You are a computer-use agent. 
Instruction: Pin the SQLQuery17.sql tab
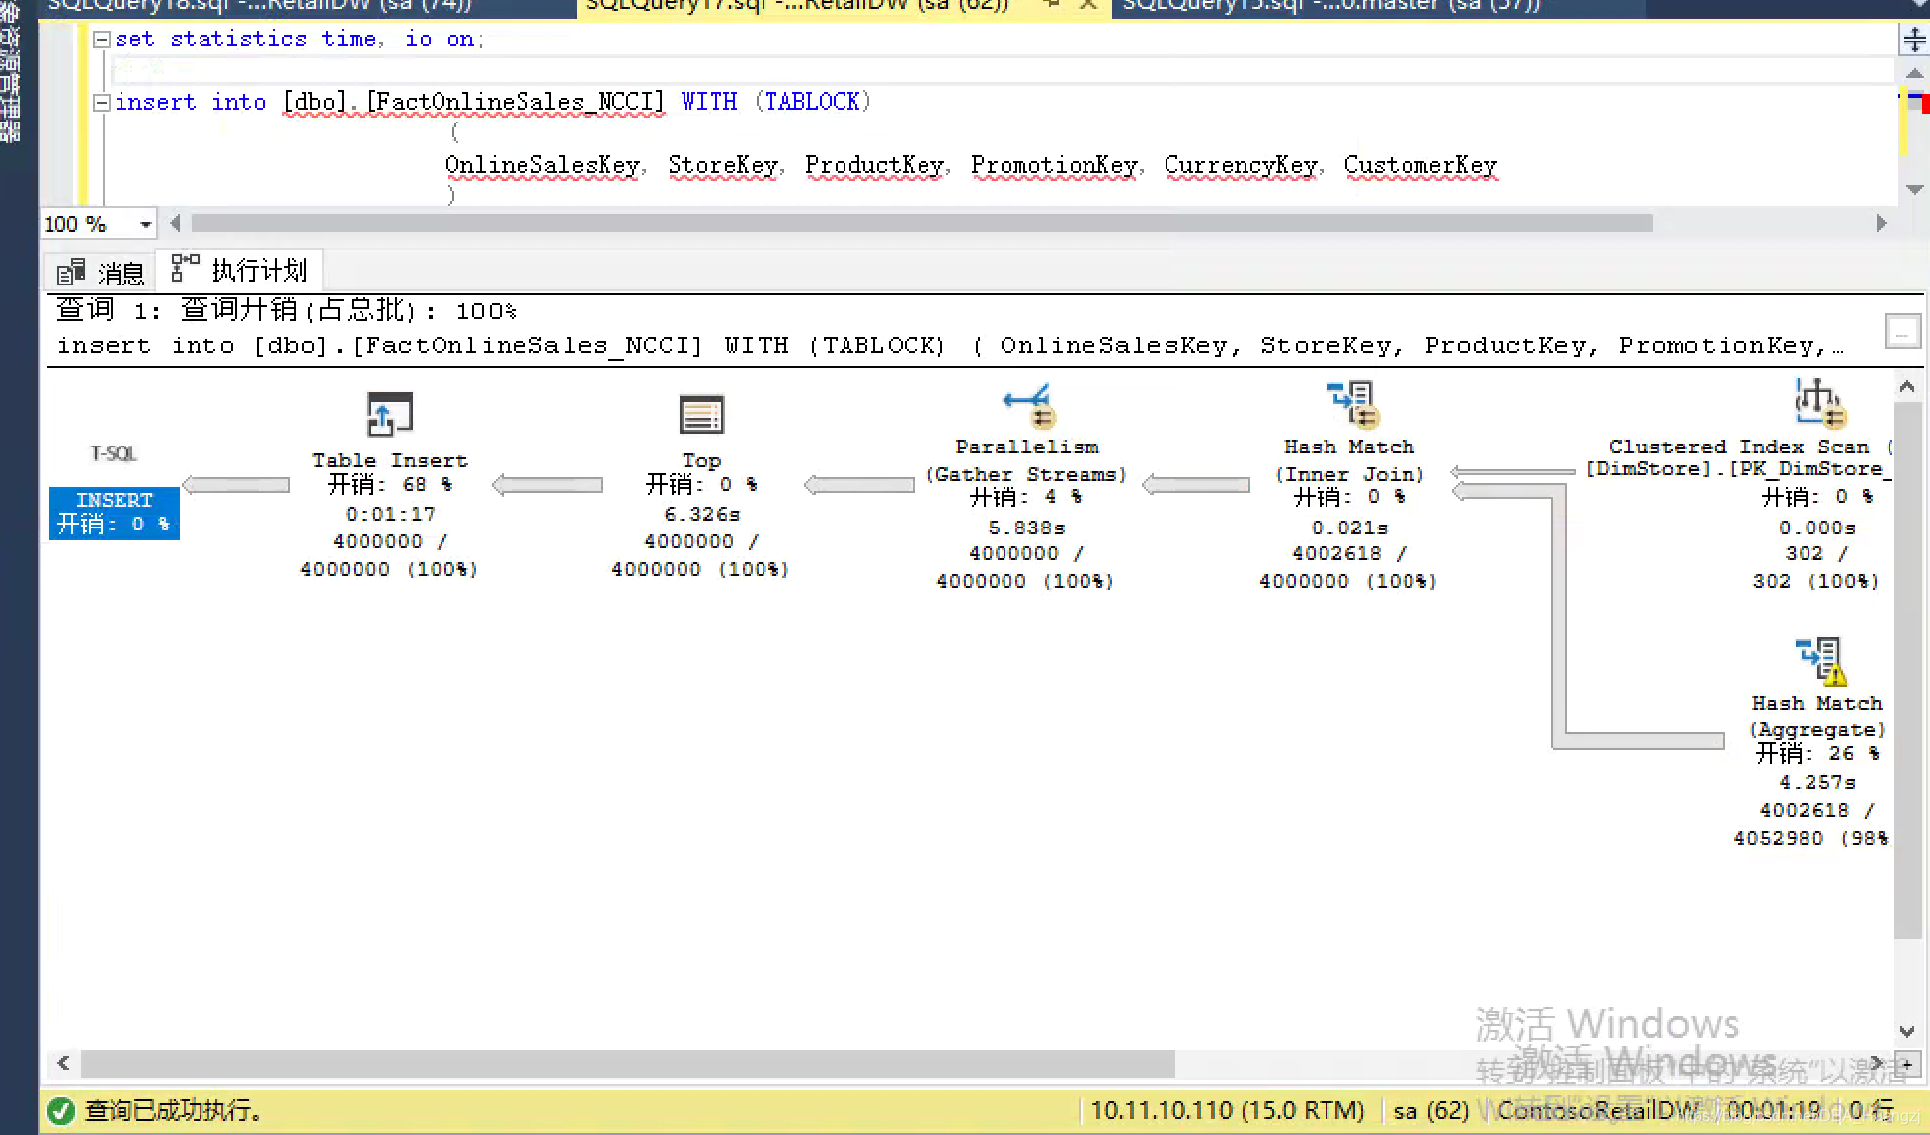tap(1051, 5)
